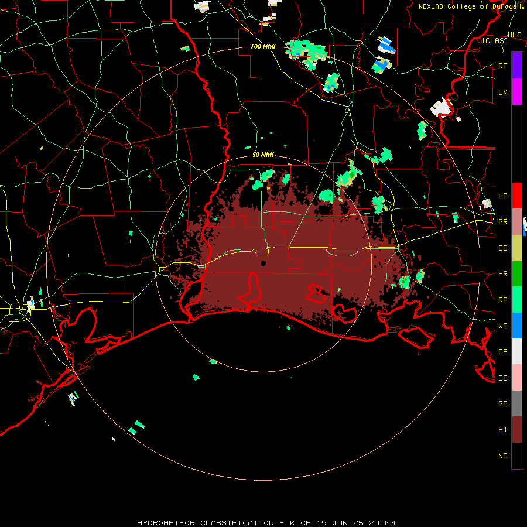Click the [CLAS] units label
The height and width of the screenshot is (527, 527).
point(495,40)
